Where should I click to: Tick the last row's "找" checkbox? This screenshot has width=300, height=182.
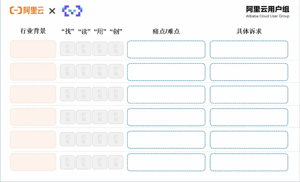click(x=67, y=162)
